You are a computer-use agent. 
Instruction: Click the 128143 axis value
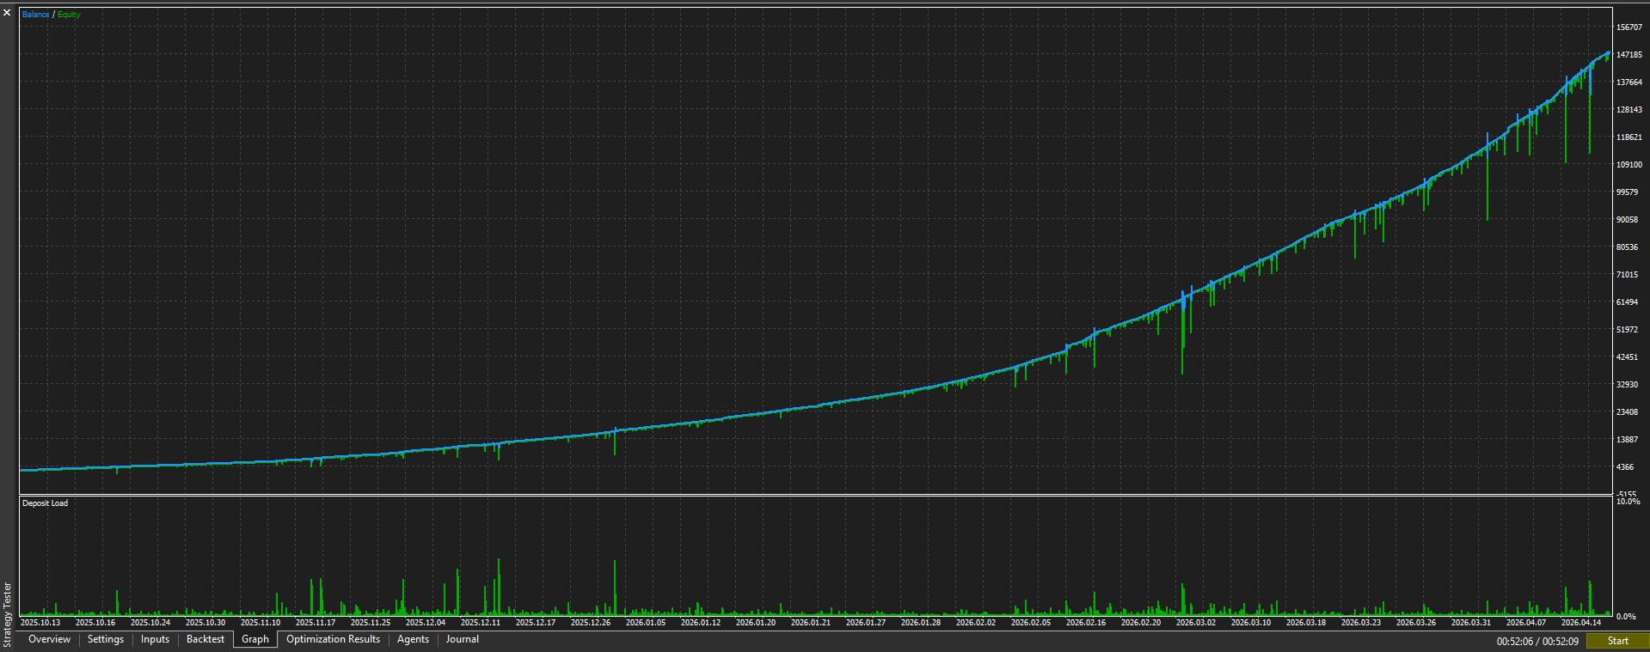pos(1629,110)
